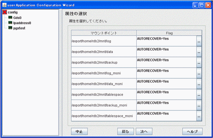
Task: Click the ヘルプ help button
Action: click(192, 131)
